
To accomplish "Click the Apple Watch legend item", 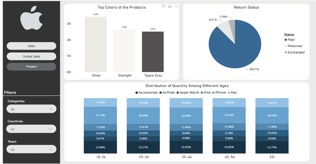I will pyautogui.click(x=188, y=92).
